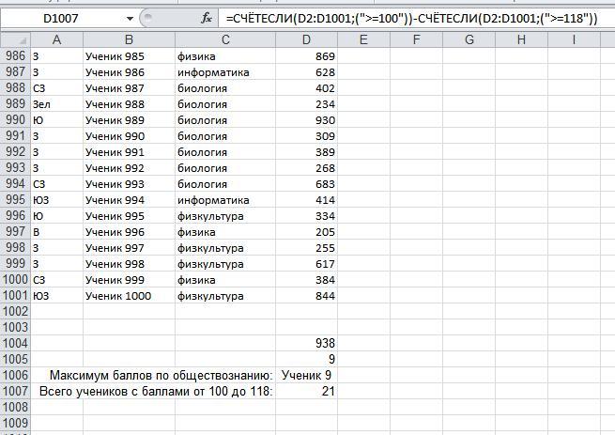Click label 'Максимум баллов по обществознанию:'
615x435 pixels.
161,376
